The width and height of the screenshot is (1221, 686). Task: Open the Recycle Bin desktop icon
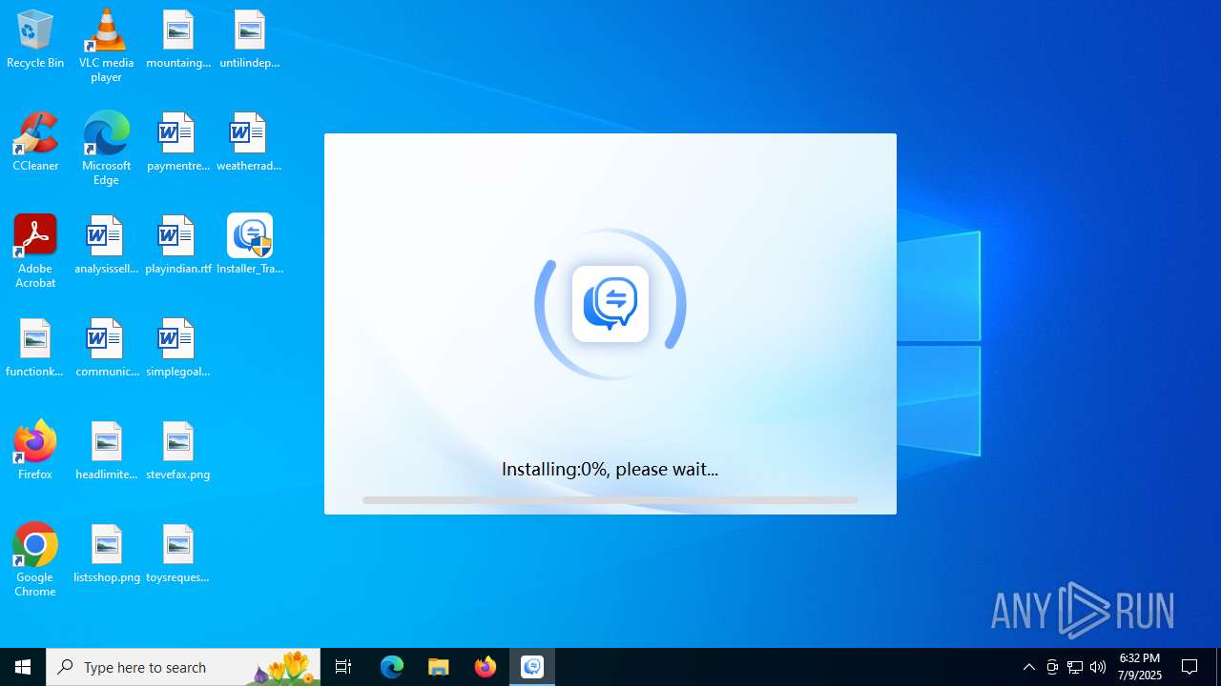[35, 40]
